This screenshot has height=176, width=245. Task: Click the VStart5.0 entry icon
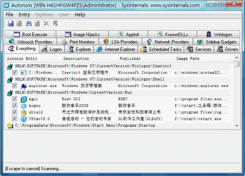click(x=24, y=119)
